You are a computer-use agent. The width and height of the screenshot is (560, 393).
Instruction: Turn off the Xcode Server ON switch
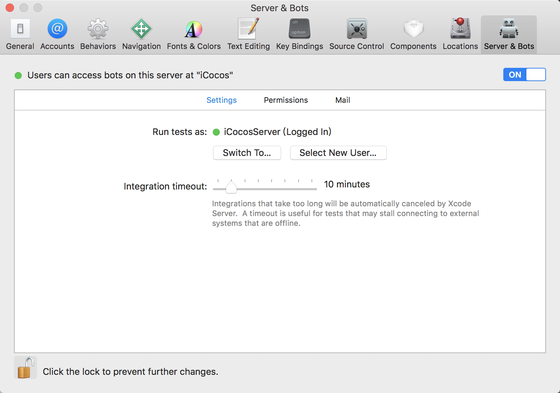(524, 74)
